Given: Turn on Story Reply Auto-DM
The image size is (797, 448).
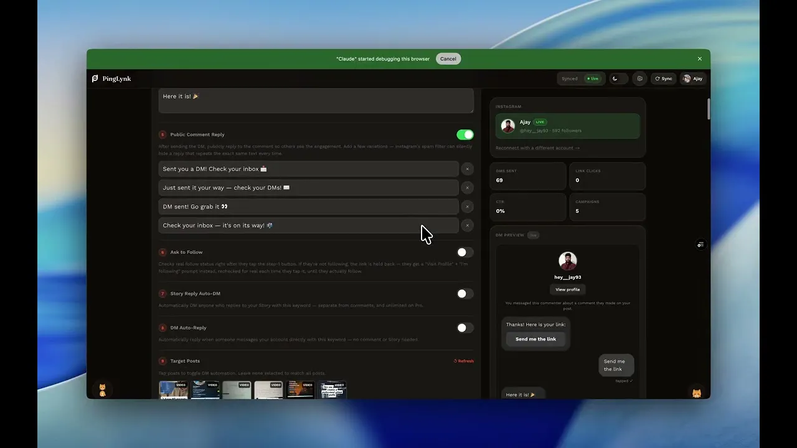Looking at the screenshot, I should [465, 294].
